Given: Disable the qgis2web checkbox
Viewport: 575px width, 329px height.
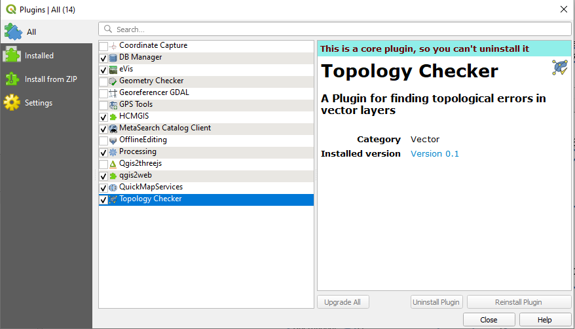Looking at the screenshot, I should click(103, 176).
